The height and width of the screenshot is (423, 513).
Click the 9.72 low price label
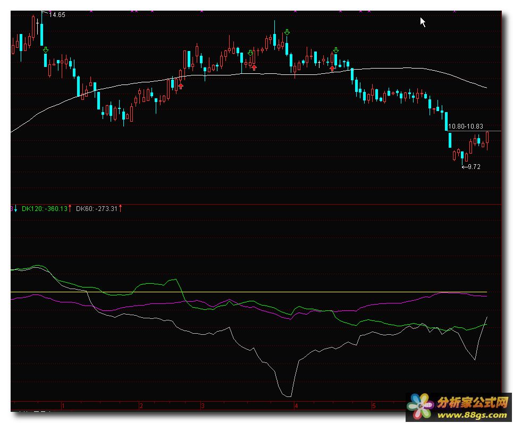(474, 166)
